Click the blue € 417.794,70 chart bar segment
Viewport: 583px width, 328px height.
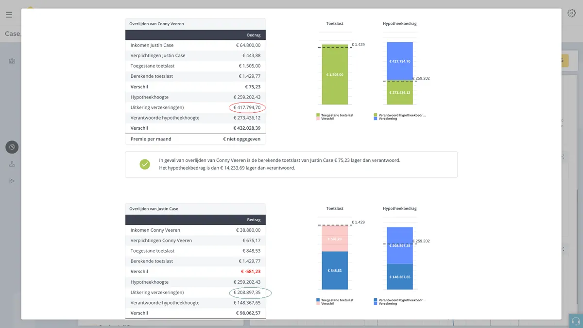400,61
